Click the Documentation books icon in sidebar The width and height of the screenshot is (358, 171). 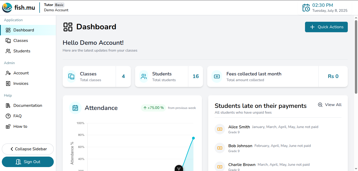8,106
